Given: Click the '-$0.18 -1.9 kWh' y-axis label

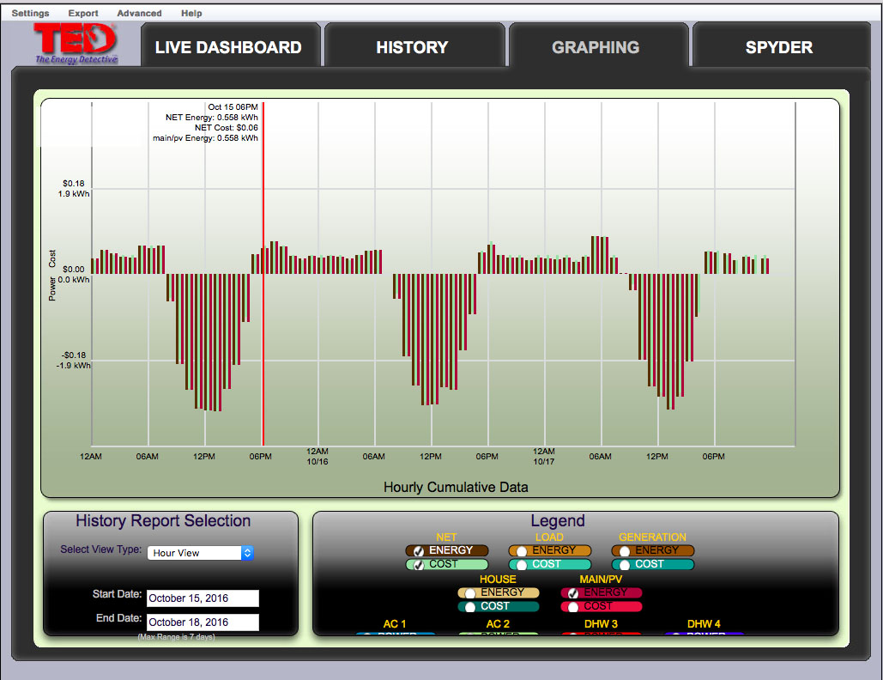Looking at the screenshot, I should tap(73, 361).
